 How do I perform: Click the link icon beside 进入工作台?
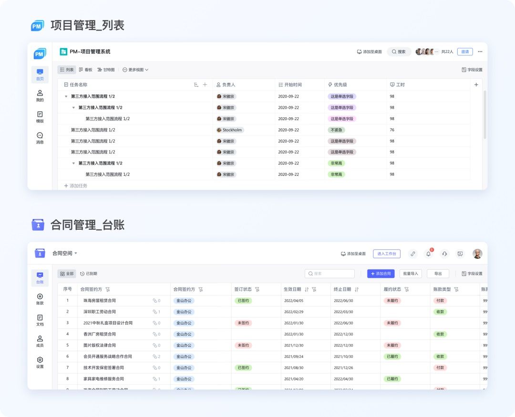coord(413,254)
